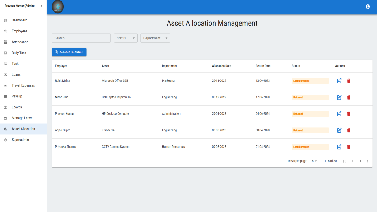Click the Allocation Date column header
Image resolution: width=377 pixels, height=212 pixels.
coord(221,66)
